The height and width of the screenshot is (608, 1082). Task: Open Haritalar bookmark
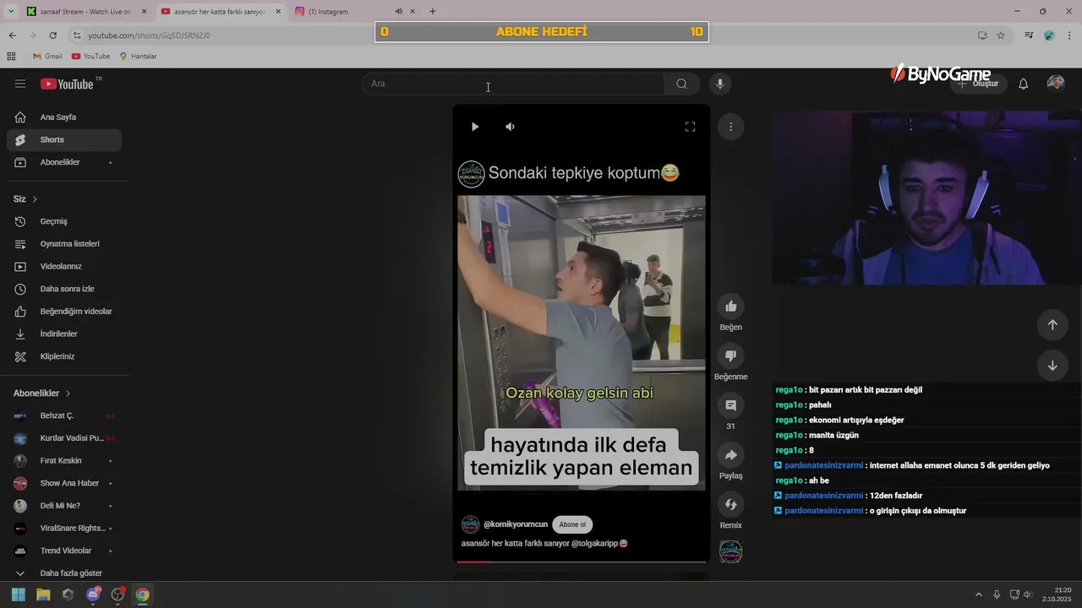[137, 56]
